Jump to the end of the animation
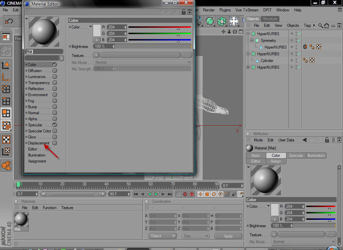Viewport: 343px width, 250px height. pyautogui.click(x=170, y=194)
